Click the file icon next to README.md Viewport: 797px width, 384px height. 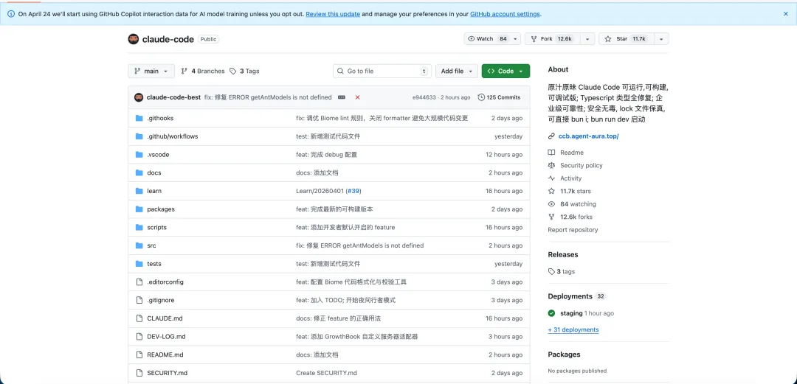pos(139,355)
